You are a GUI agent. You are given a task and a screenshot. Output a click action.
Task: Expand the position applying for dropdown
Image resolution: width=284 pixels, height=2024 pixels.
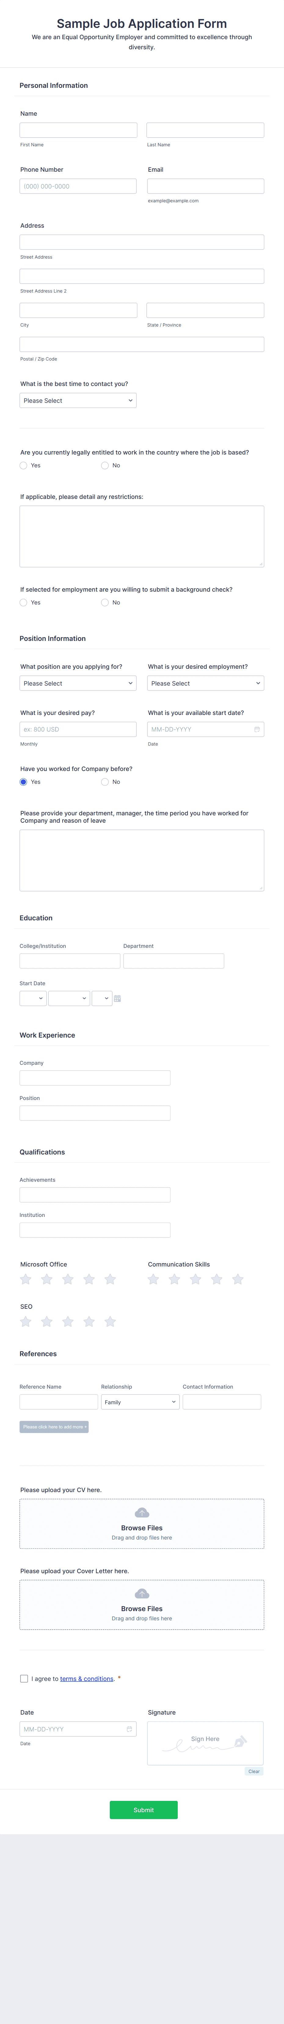coord(78,683)
